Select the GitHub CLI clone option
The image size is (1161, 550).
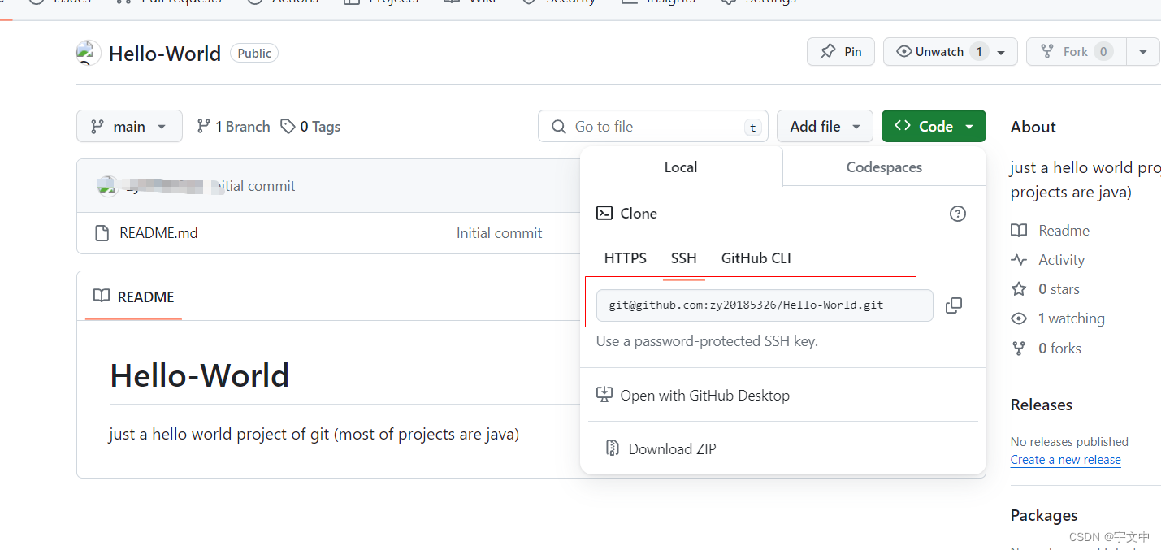[756, 258]
